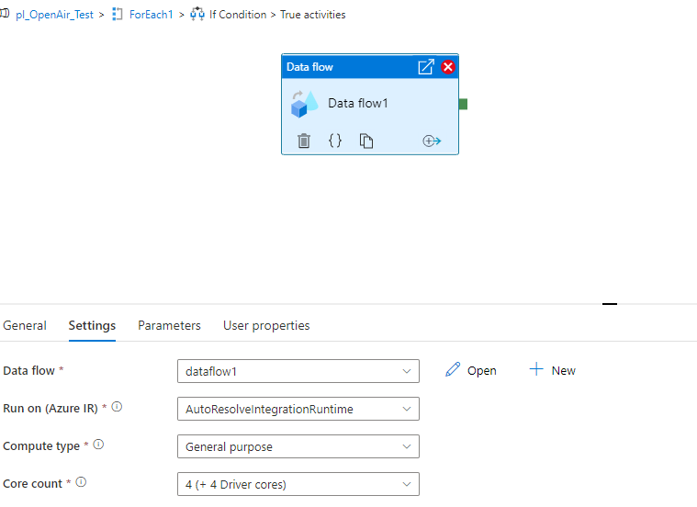Screen dimensions: 697x507
Task: Expand the AutoResolveIntegrationRuntime dropdown
Action: (298, 409)
